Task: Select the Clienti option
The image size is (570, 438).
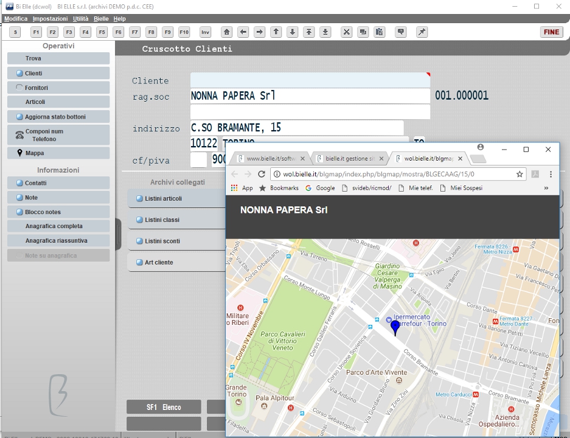Action: coord(58,73)
